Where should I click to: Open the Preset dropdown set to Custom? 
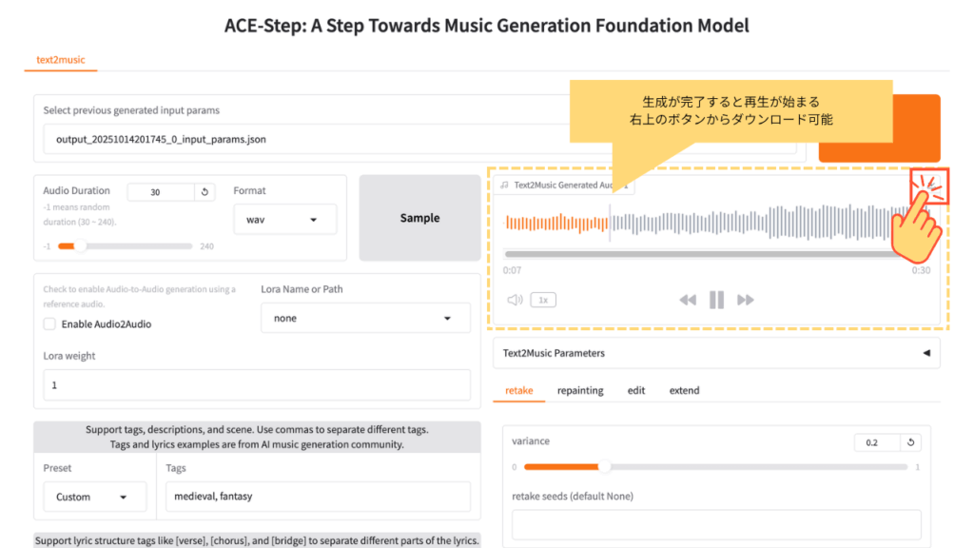coord(95,497)
